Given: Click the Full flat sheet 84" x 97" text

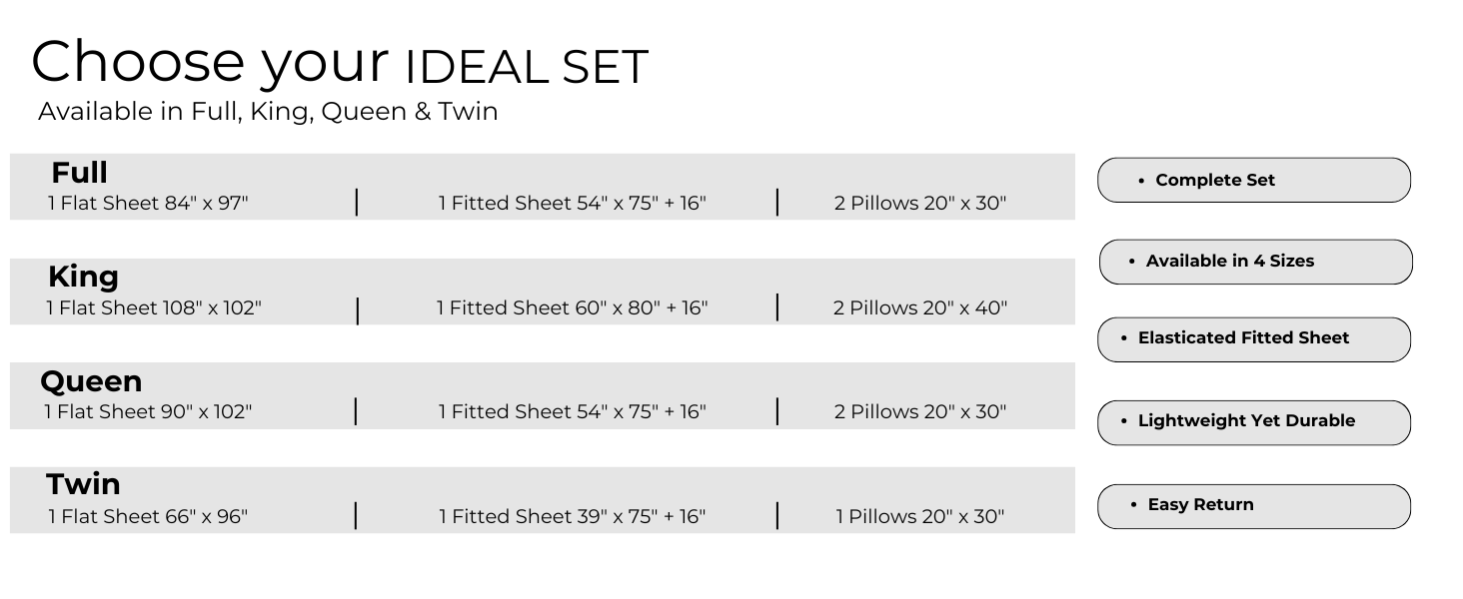Looking at the screenshot, I should 148,204.
